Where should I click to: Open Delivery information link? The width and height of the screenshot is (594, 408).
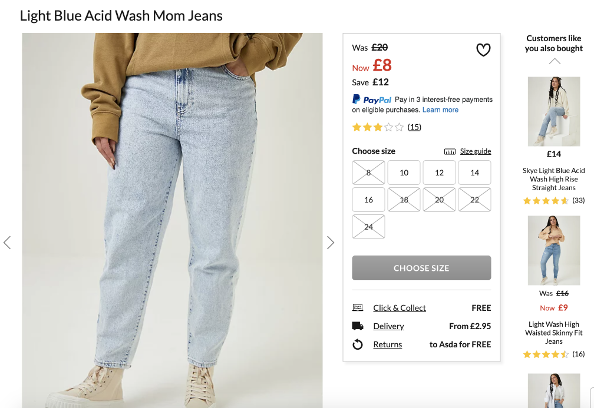point(388,326)
